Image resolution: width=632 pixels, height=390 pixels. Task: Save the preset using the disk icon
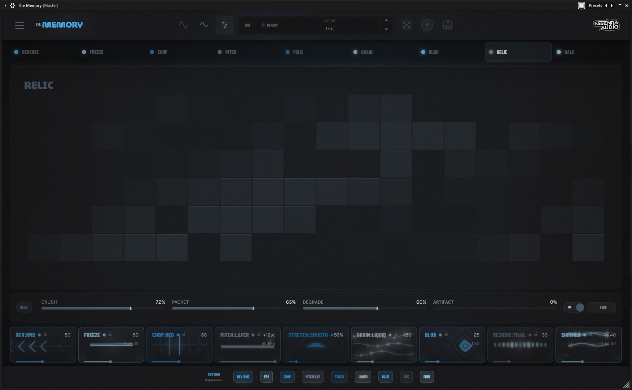[448, 25]
